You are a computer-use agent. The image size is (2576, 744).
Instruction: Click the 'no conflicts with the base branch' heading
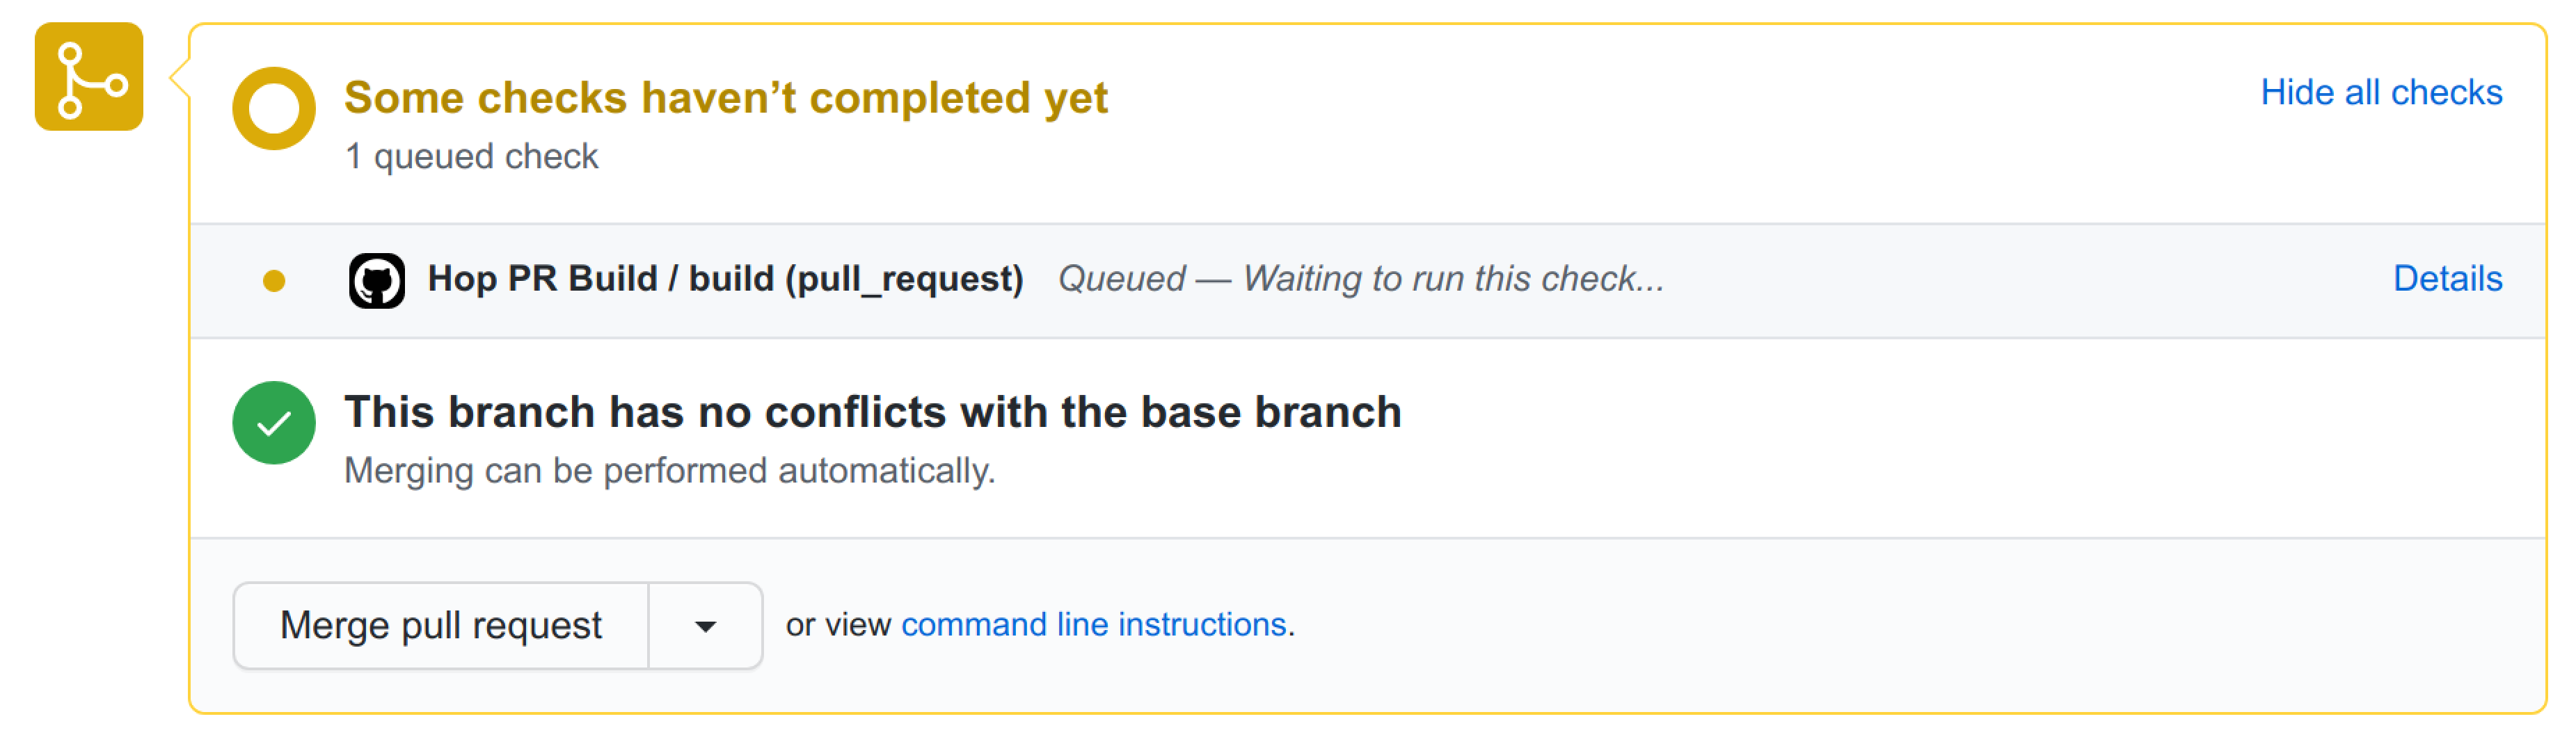(872, 412)
